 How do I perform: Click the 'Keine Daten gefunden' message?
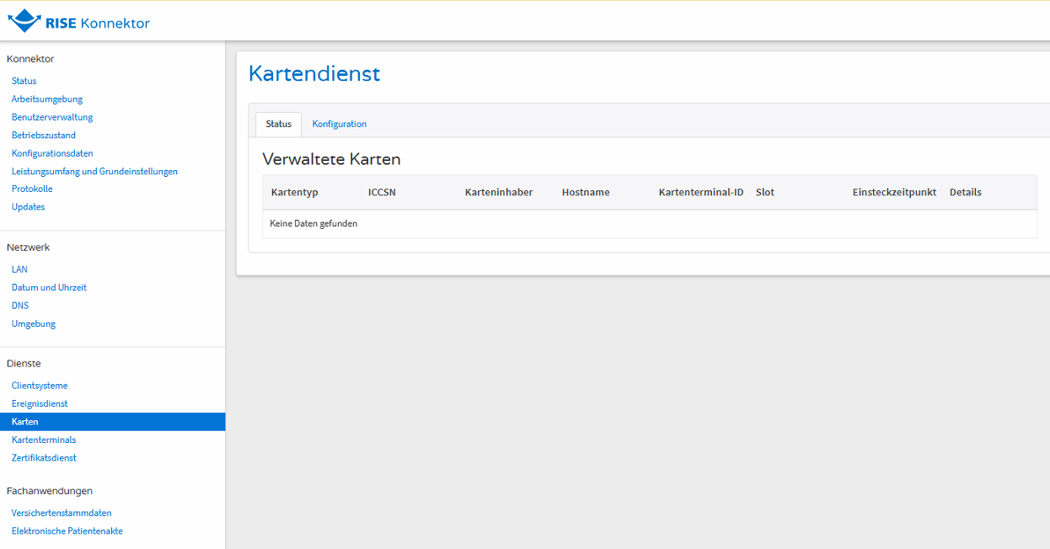tap(313, 224)
